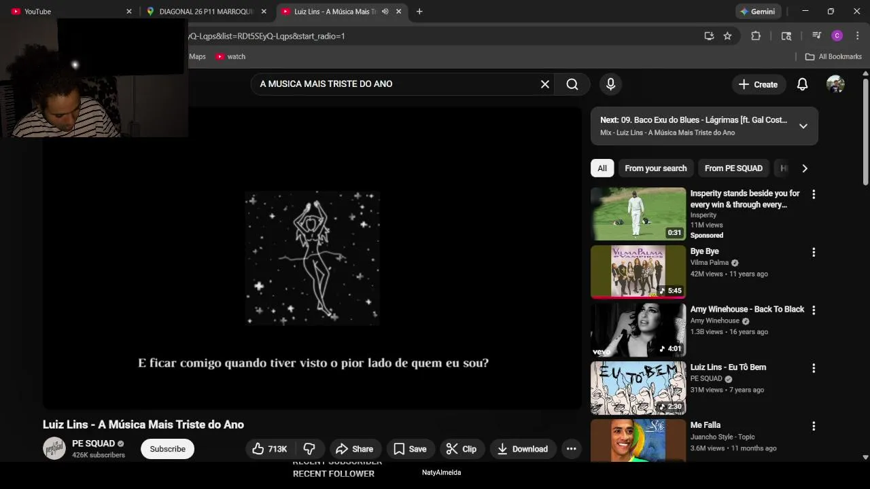Open the Eu Tô Bem thumbnail
This screenshot has width=870, height=489.
point(638,388)
